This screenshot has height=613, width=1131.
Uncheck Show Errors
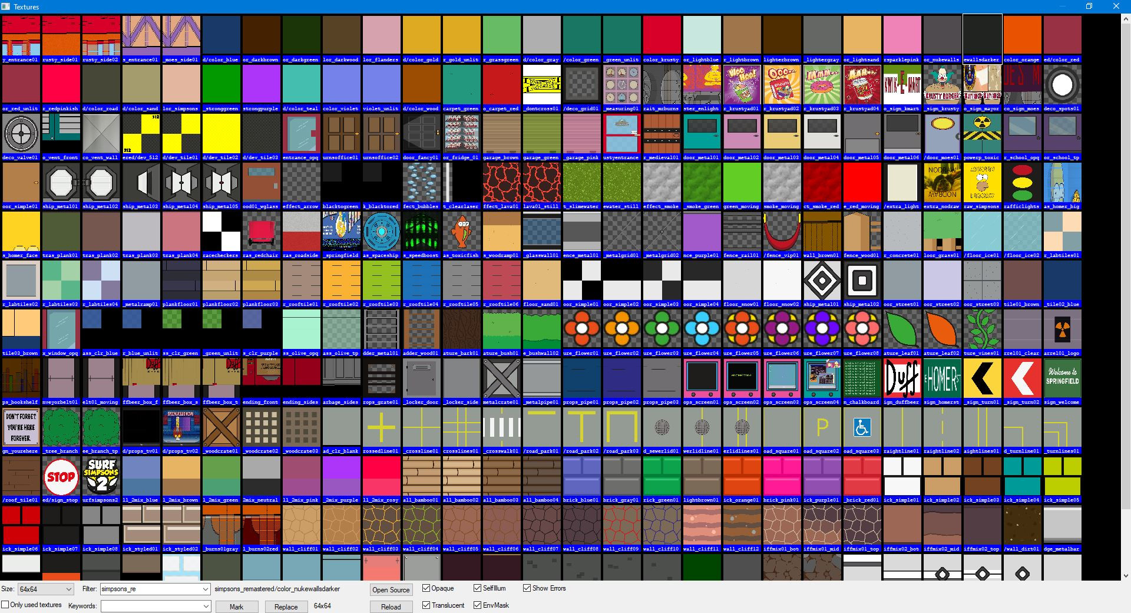527,588
